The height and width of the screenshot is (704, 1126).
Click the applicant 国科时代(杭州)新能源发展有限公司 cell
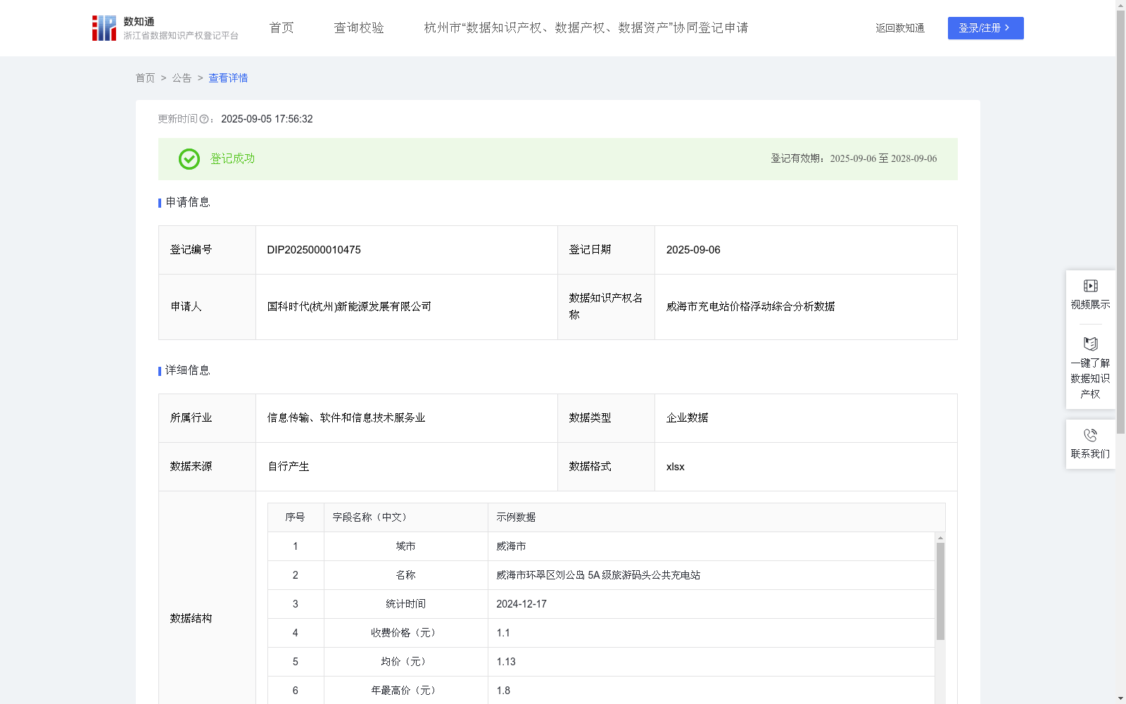click(x=350, y=307)
